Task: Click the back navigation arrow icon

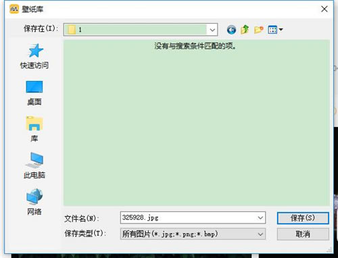Action: coord(231,30)
